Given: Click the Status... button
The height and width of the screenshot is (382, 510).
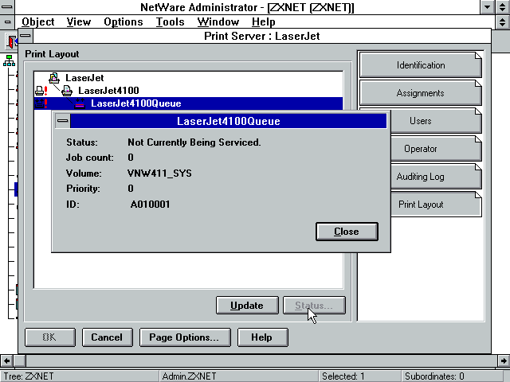Looking at the screenshot, I should click(x=314, y=306).
